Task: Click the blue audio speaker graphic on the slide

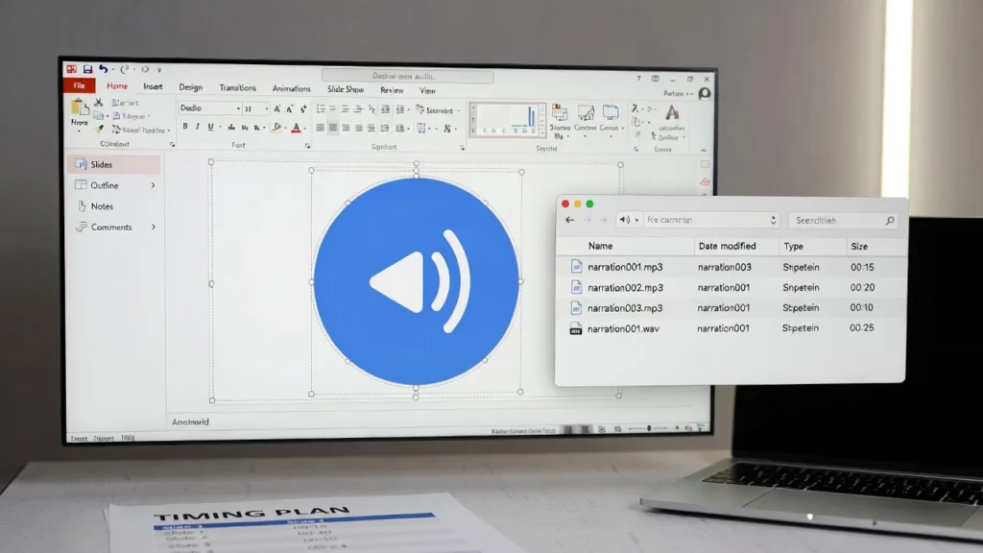Action: 417,281
